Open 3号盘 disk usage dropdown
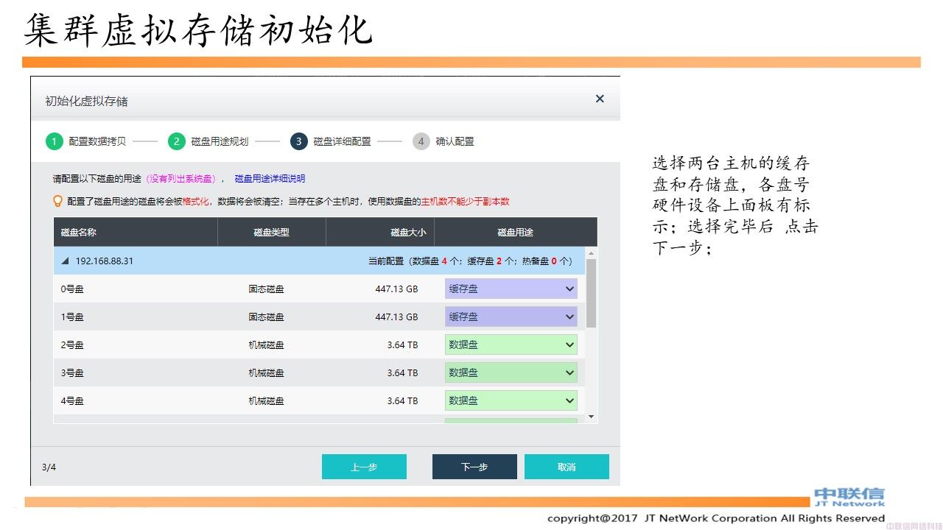The image size is (943, 530). pos(511,372)
